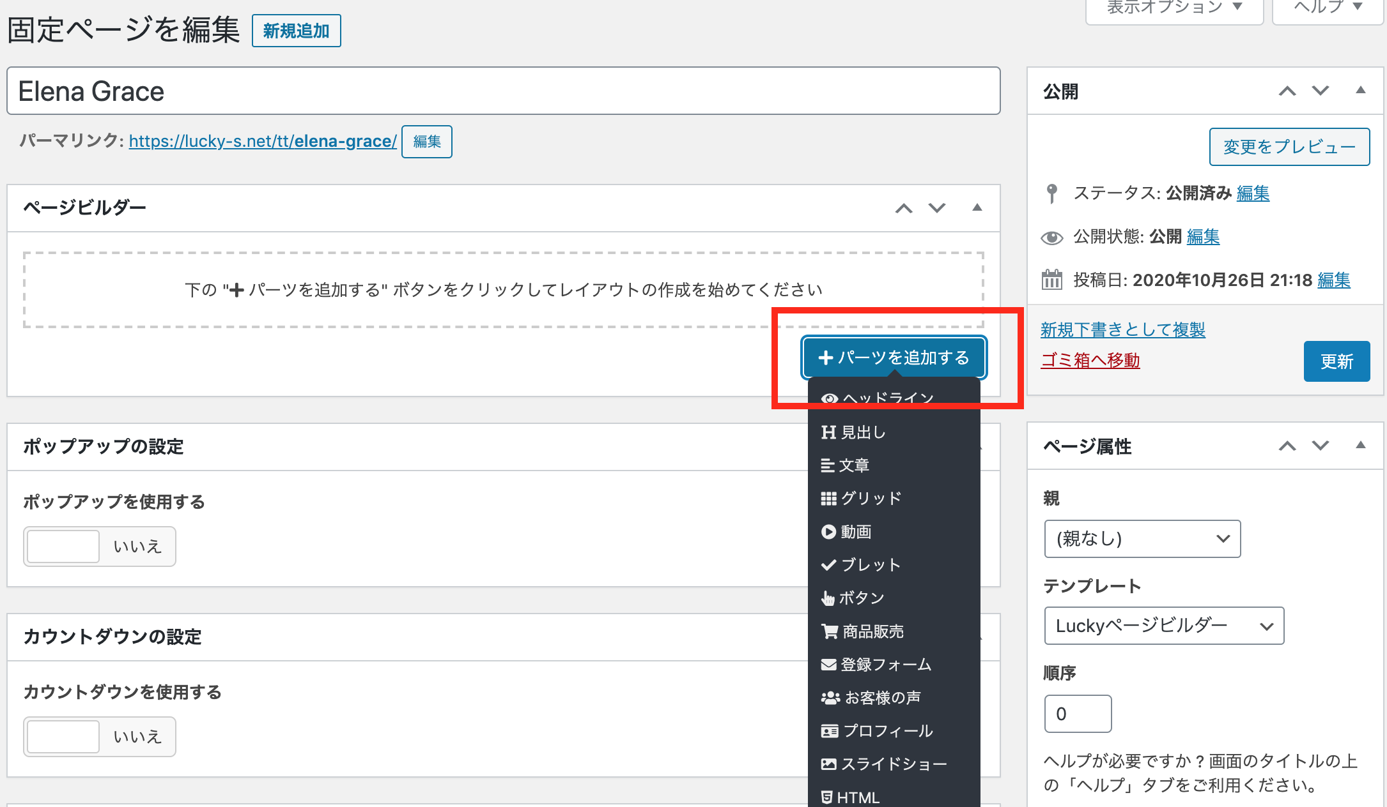Click the 更新 button
The width and height of the screenshot is (1387, 807).
coord(1337,361)
